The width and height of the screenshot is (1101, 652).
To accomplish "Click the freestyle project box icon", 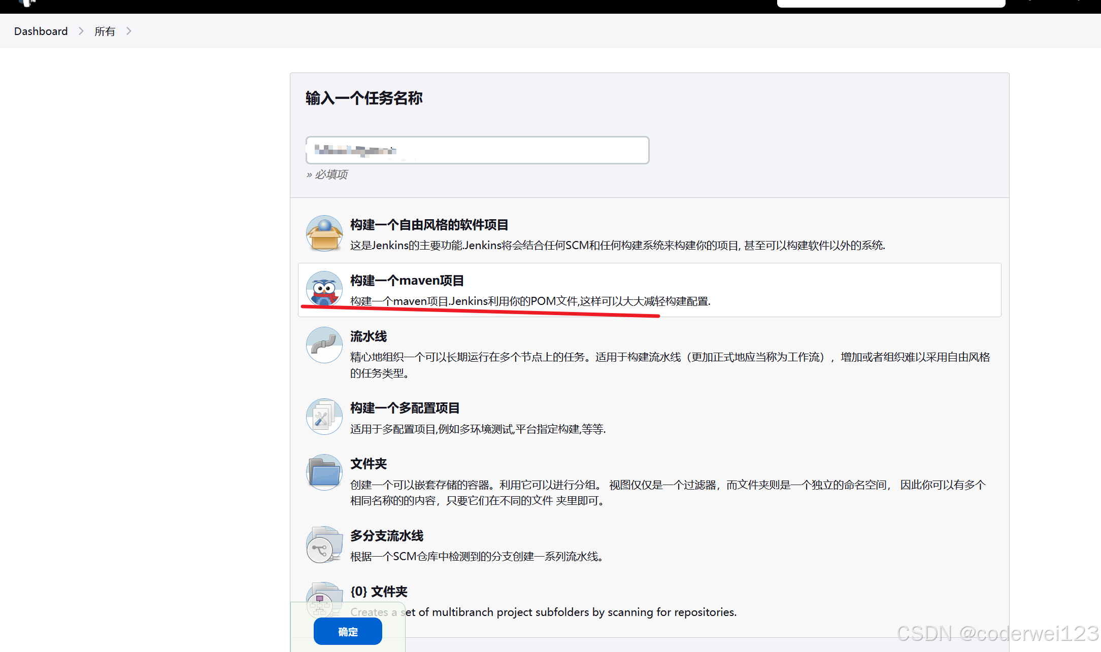I will coord(324,233).
